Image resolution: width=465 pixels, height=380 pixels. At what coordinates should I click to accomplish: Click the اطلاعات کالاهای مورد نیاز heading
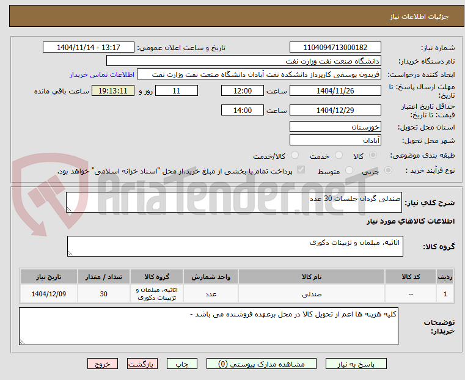tap(411, 221)
